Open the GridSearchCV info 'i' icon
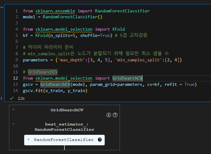The width and height of the screenshot is (211, 154). (109, 115)
